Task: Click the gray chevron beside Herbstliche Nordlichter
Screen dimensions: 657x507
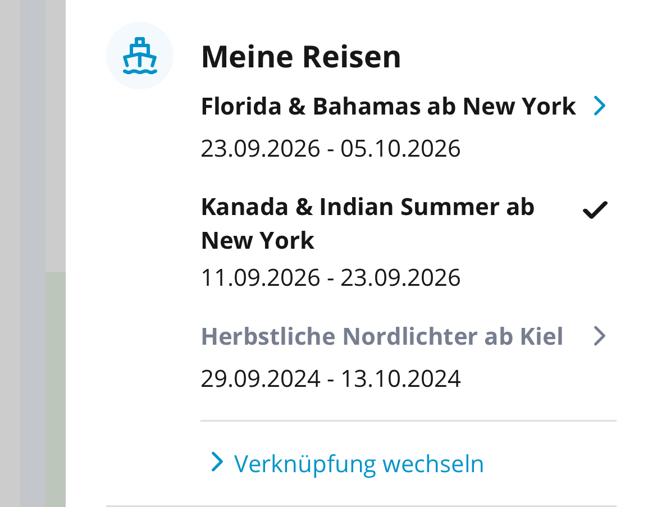Action: click(x=600, y=336)
